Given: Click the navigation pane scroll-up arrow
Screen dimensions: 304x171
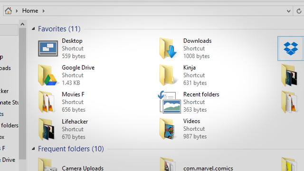Looking at the screenshot, I should point(22,24).
